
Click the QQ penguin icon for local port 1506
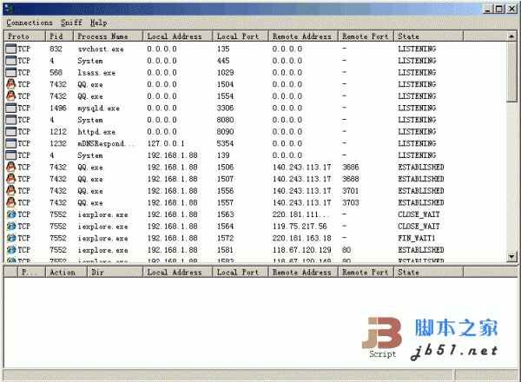tap(11, 167)
